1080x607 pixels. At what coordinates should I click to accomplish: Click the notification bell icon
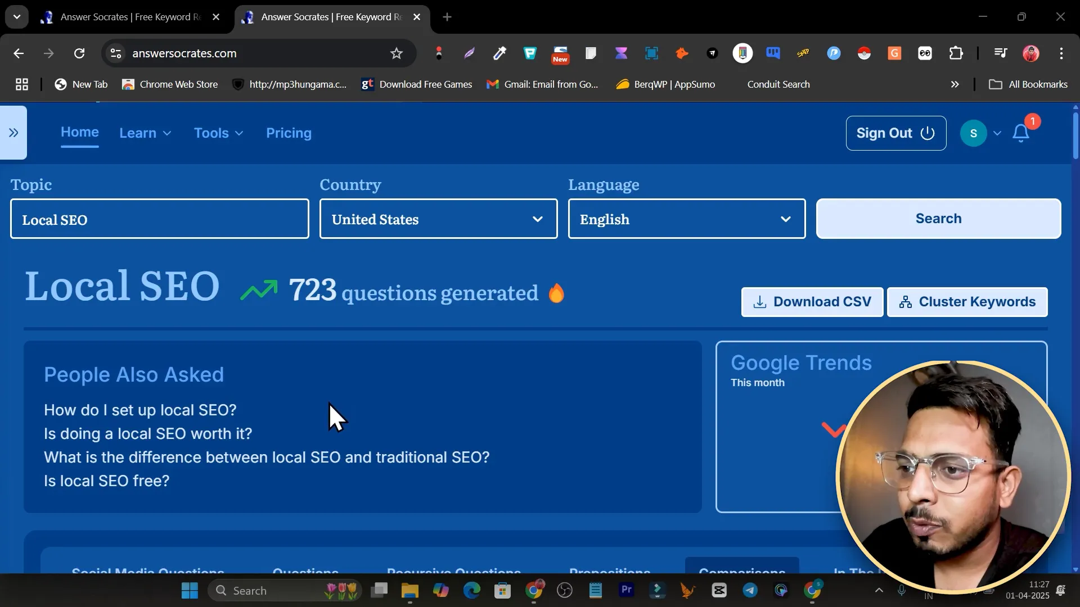(x=1021, y=133)
